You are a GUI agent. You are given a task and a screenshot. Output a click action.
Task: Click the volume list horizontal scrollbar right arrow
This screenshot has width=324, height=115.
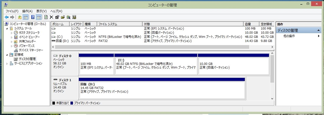(x=272, y=47)
